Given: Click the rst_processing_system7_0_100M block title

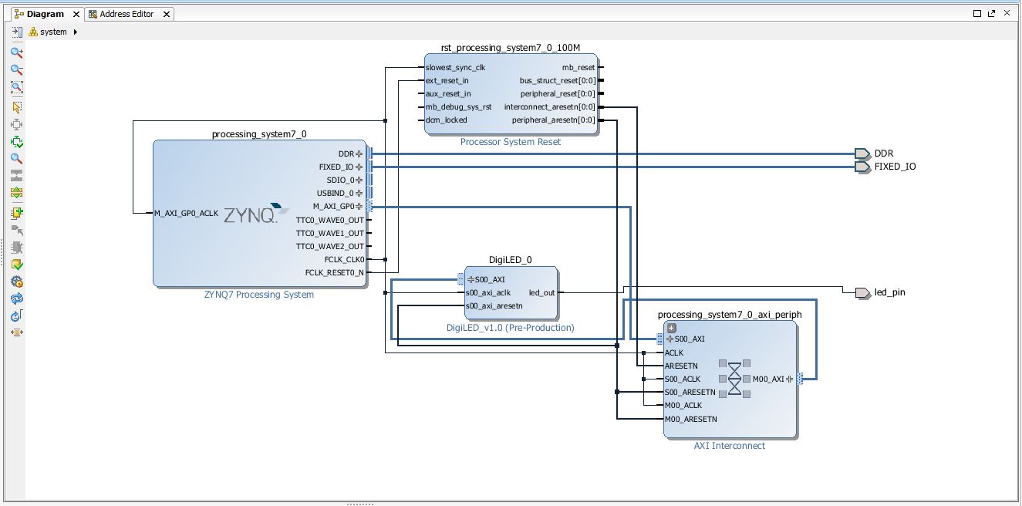Looking at the screenshot, I should [511, 47].
